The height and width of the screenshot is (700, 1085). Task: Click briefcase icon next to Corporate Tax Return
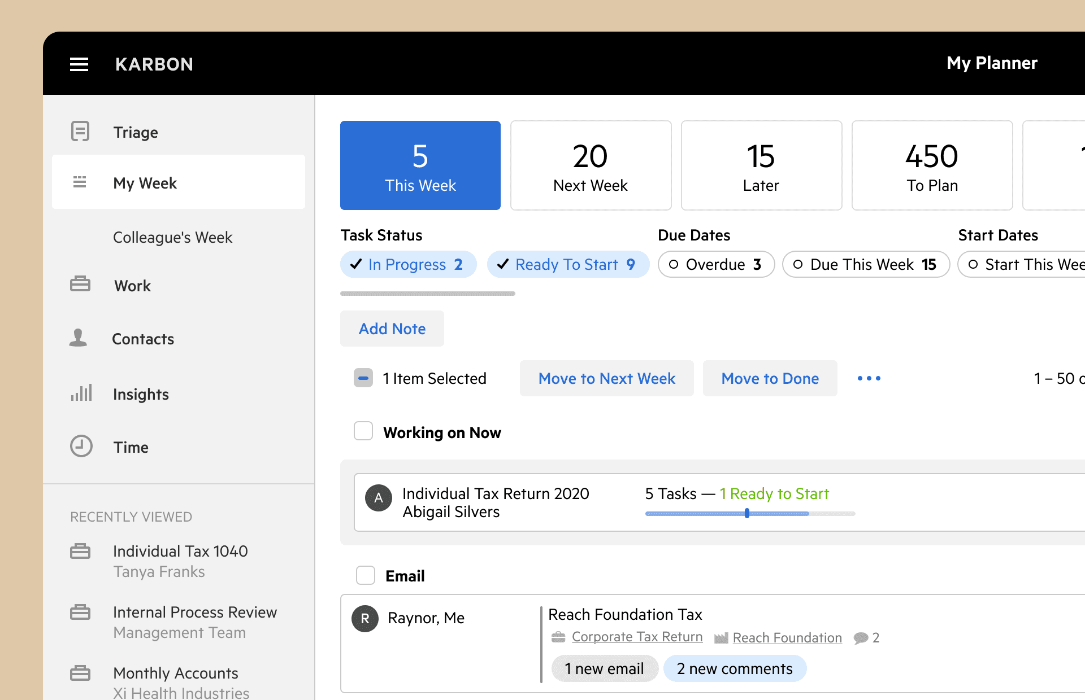558,637
